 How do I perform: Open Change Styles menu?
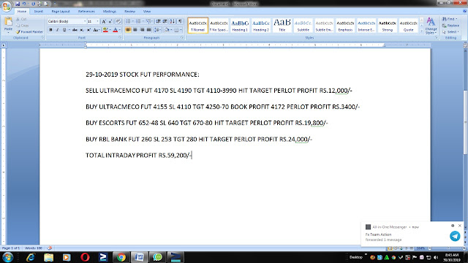pos(431,26)
